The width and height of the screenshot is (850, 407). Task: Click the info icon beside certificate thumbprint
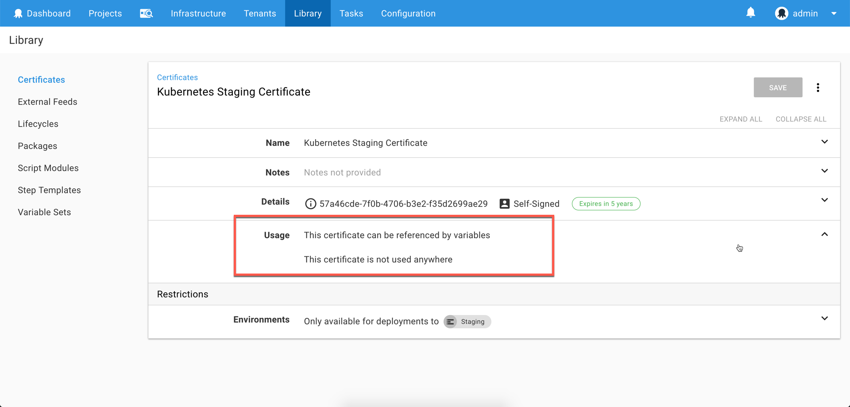[x=310, y=204]
